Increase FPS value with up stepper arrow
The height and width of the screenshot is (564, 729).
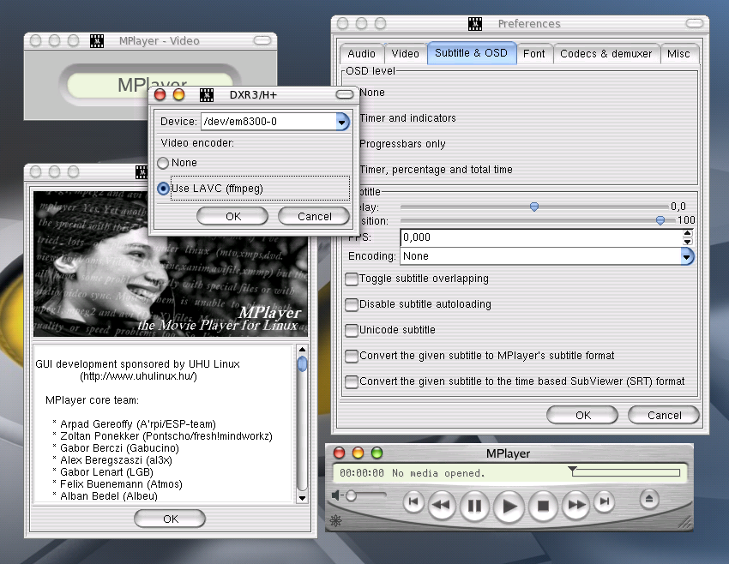coord(688,234)
